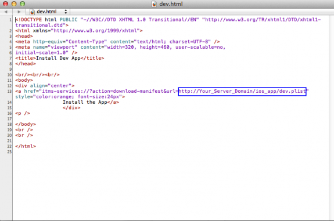Viewport: 334px width, 221px height.
Task: Minimize the window with the yellow button
Action: [x=14, y=4]
